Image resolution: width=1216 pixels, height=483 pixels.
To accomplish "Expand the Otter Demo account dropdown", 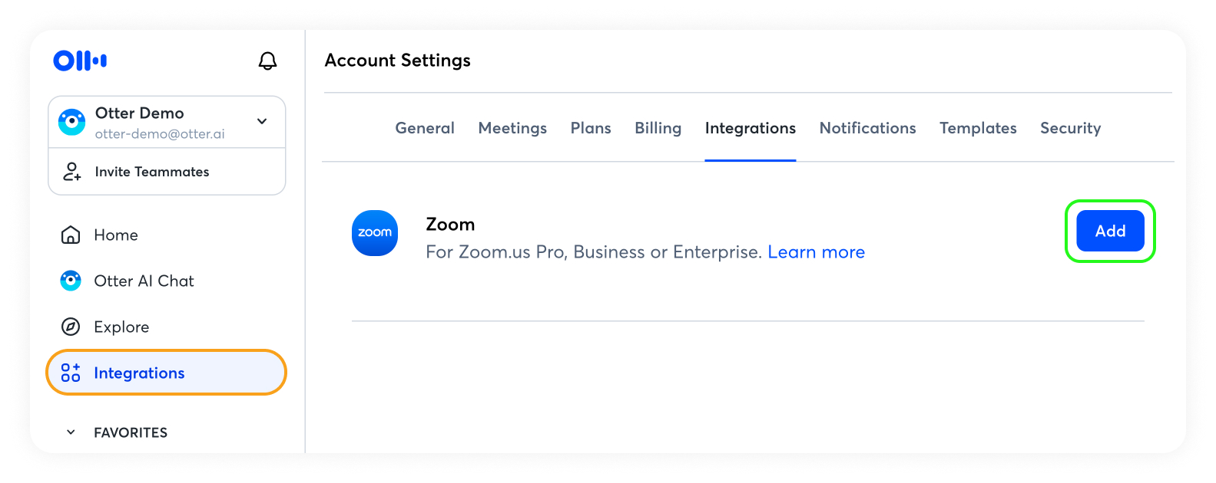I will pyautogui.click(x=262, y=121).
